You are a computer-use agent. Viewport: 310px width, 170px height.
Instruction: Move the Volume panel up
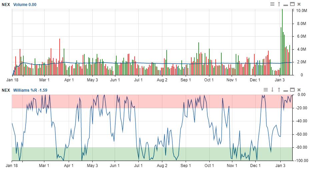coord(279,4)
